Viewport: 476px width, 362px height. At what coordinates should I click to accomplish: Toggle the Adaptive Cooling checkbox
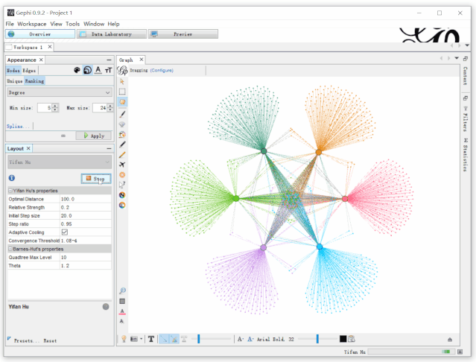pyautogui.click(x=65, y=232)
